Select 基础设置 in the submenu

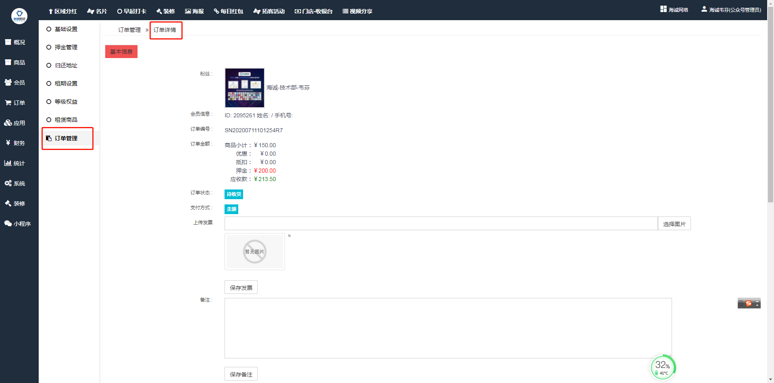tap(66, 29)
